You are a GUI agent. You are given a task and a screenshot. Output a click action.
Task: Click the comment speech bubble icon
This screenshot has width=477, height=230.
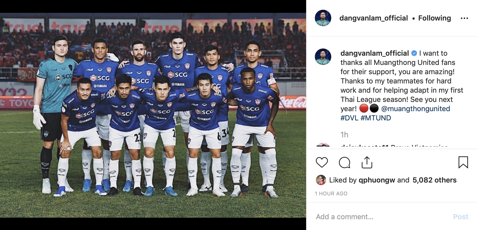[344, 162]
